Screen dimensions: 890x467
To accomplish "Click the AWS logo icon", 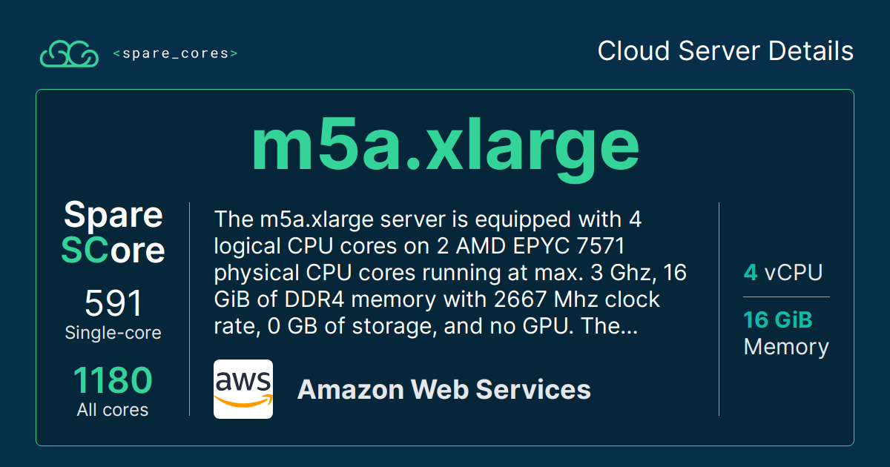I will pyautogui.click(x=243, y=389).
